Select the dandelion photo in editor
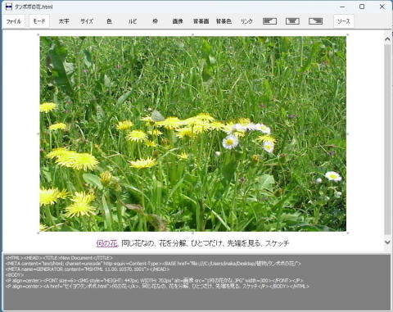The height and width of the screenshot is (312, 393). [x=193, y=133]
